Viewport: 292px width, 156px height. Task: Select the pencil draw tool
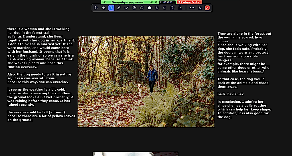[x=119, y=8]
